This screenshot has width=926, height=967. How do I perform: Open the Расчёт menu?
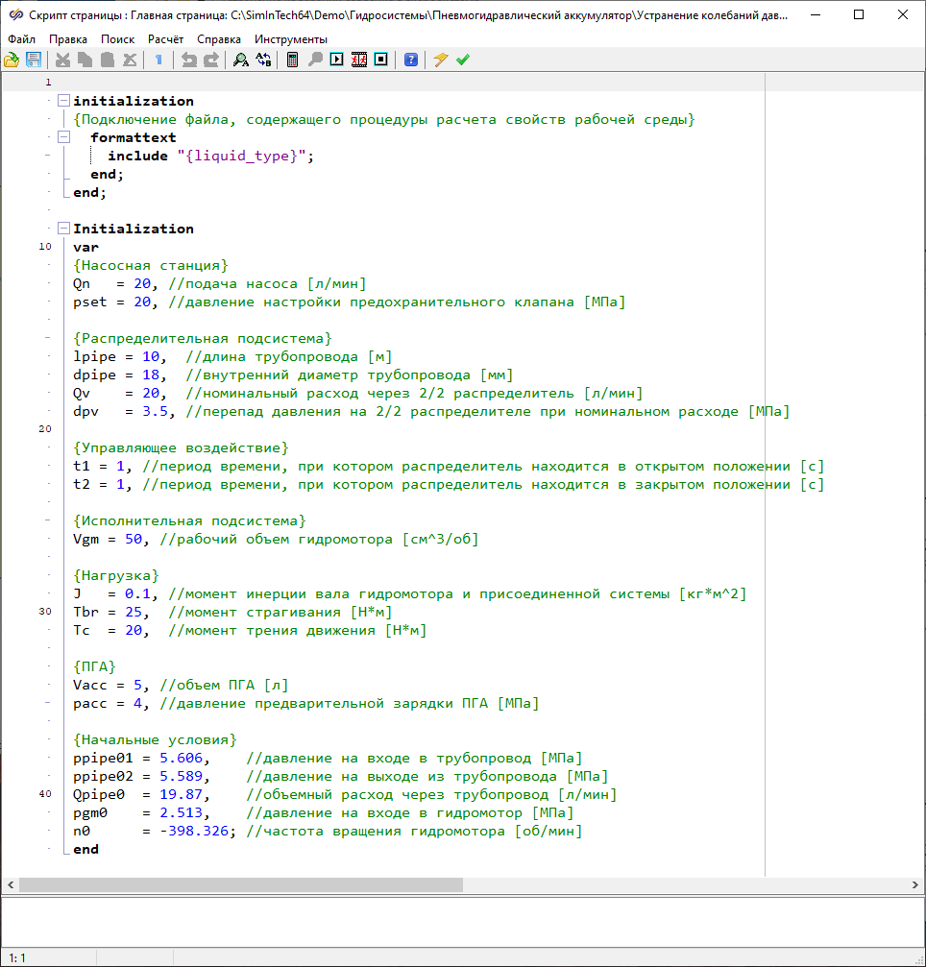[165, 38]
